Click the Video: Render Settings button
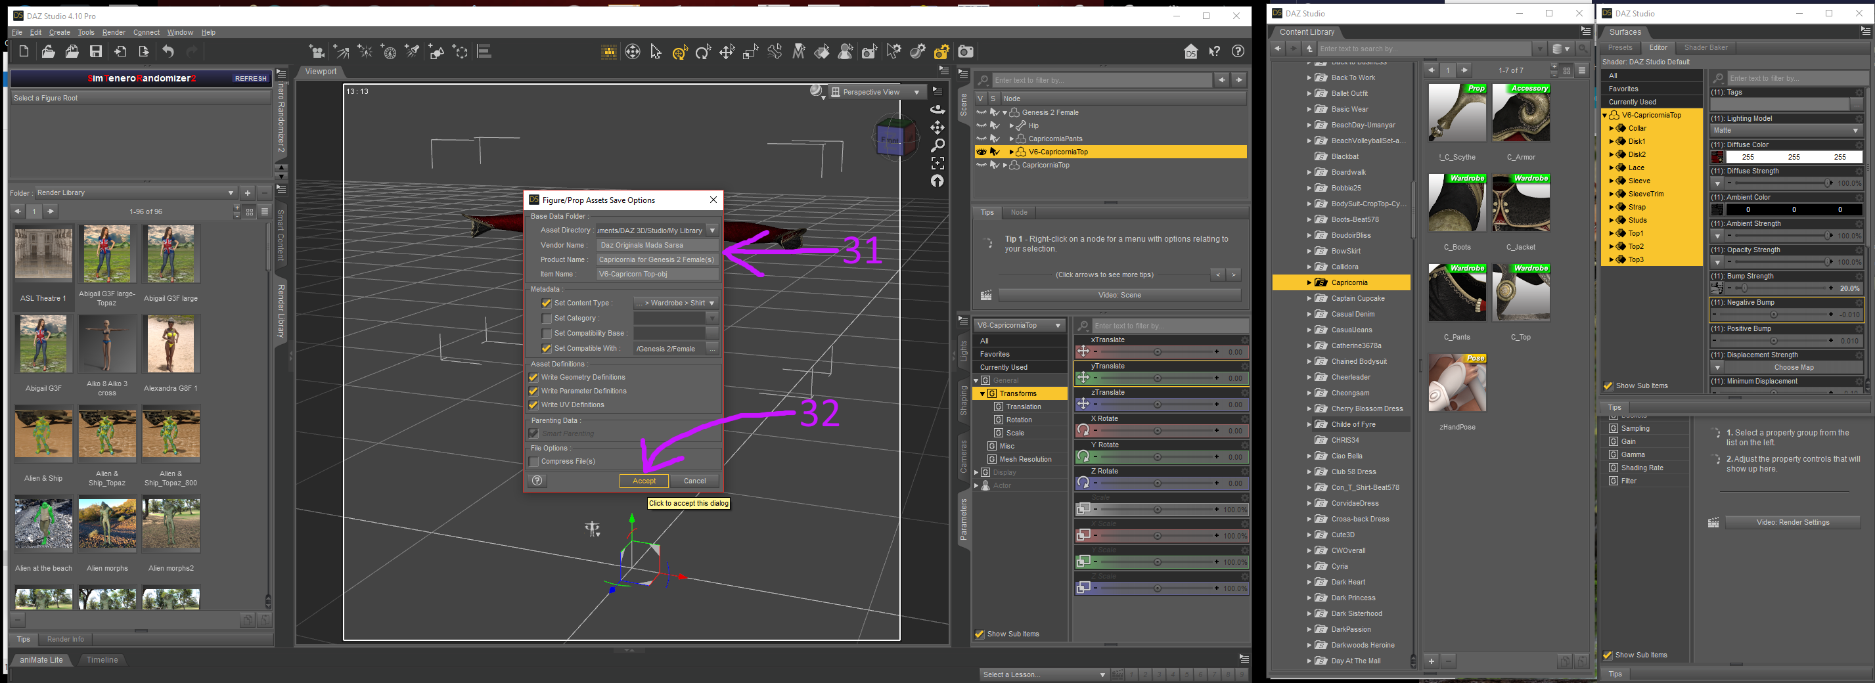 (x=1792, y=522)
